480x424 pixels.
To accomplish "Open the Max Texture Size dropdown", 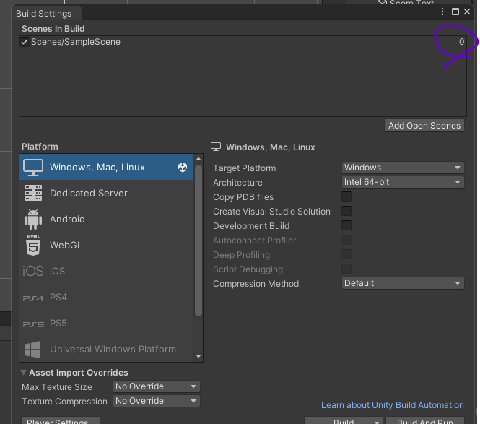I will coord(157,386).
